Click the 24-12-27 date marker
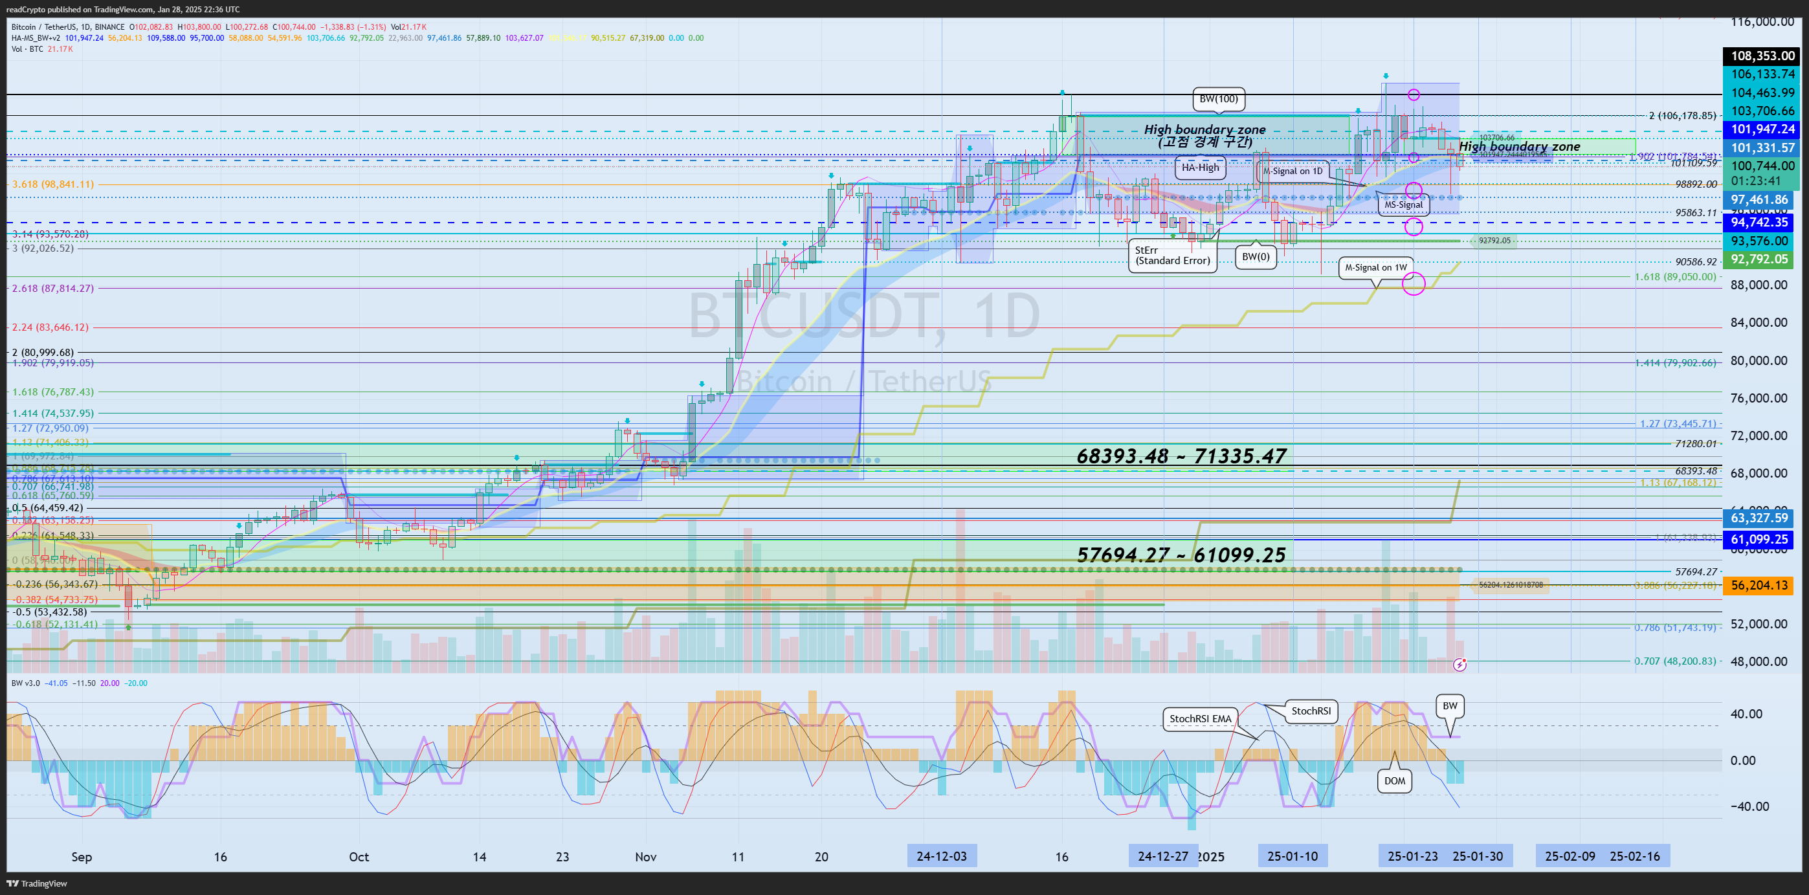 pyautogui.click(x=1163, y=856)
